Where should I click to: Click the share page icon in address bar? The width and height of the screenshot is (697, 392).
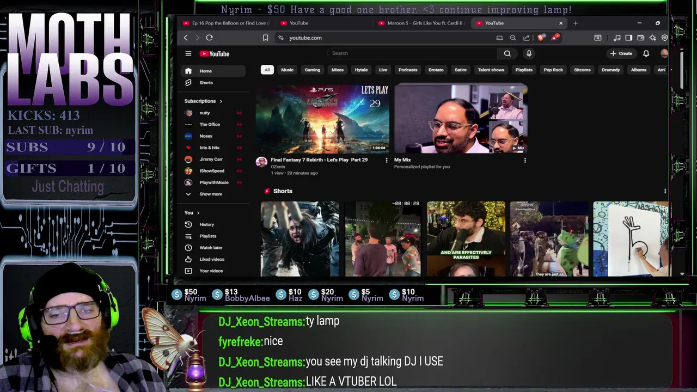click(527, 38)
